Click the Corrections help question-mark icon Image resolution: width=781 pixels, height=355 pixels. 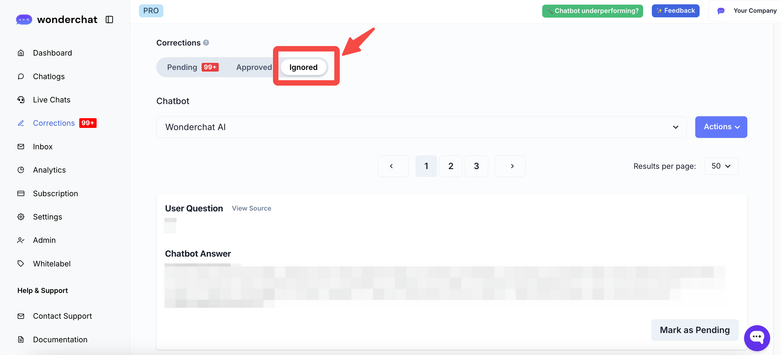click(206, 43)
